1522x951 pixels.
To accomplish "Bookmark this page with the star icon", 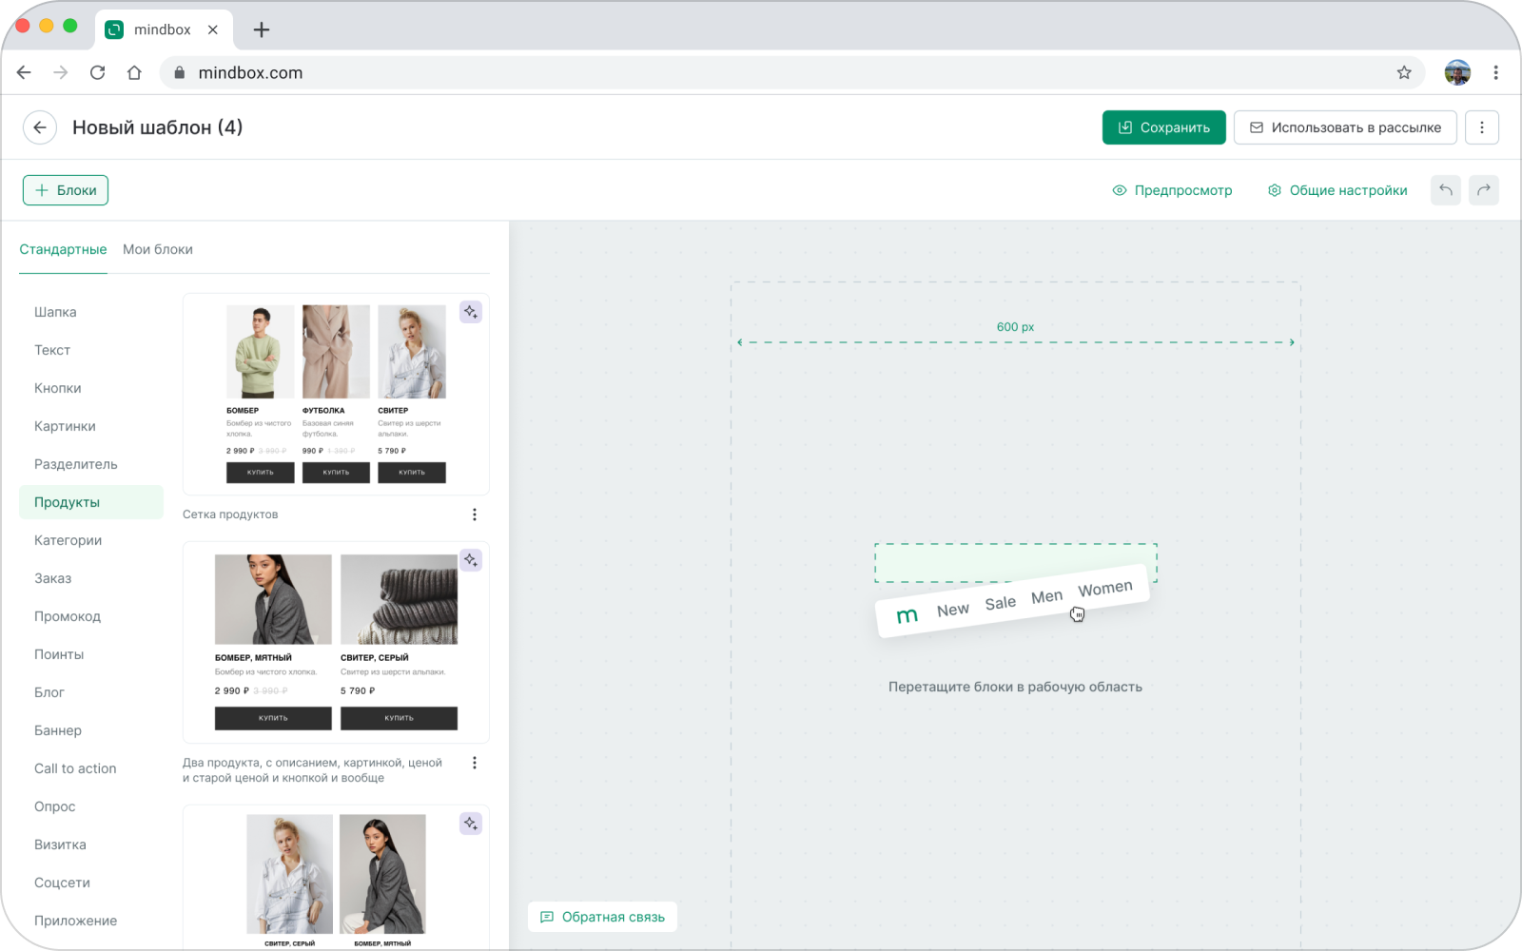I will (1404, 72).
